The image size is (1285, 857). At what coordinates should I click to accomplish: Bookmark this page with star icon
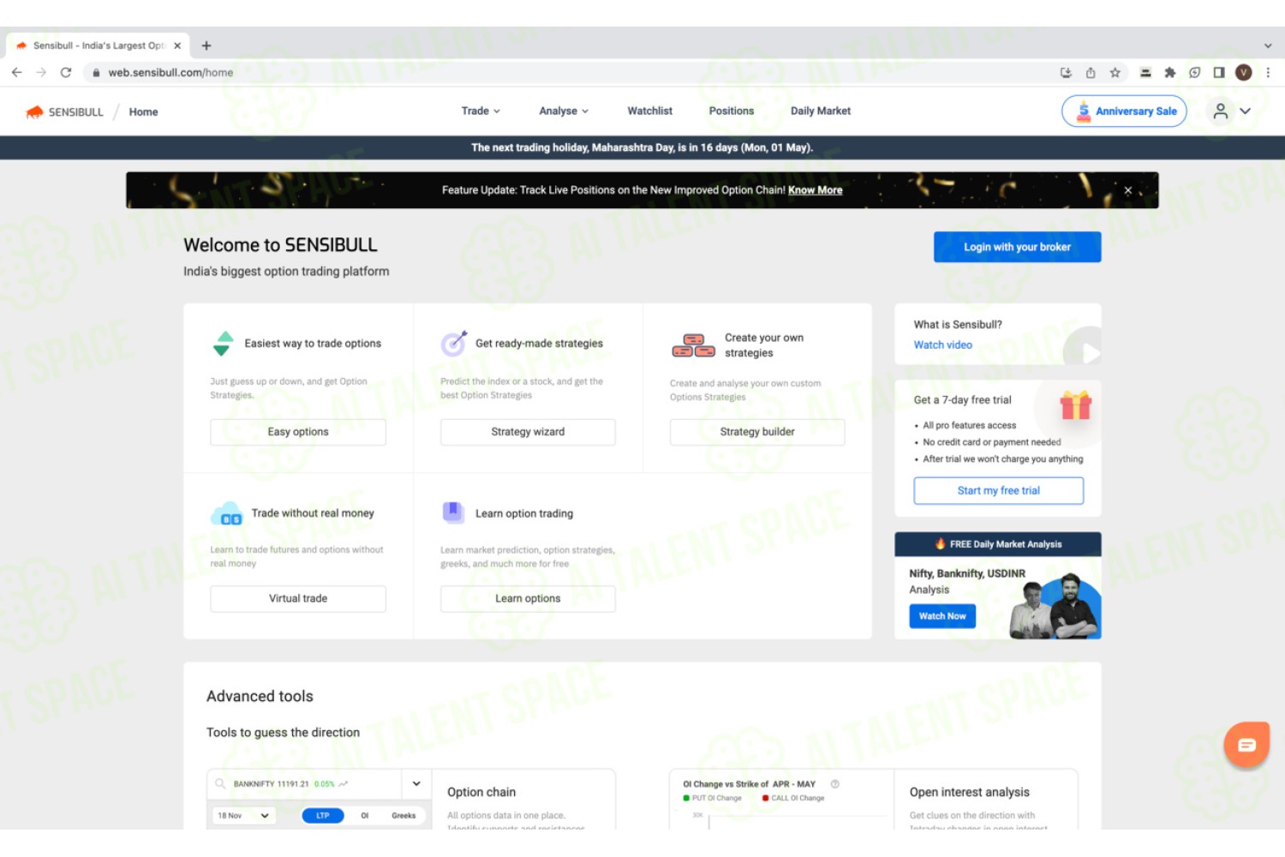coord(1115,73)
